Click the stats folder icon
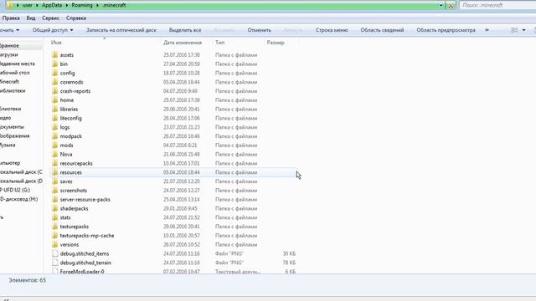 click(x=54, y=217)
